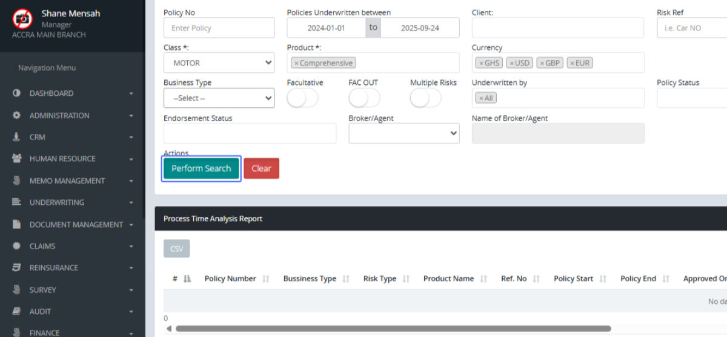Click the Document Management file icon
This screenshot has height=337, width=727.
(16, 224)
